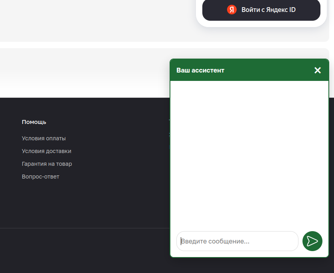Click the Yandex brand mark on the login button
Image resolution: width=334 pixels, height=273 pixels.
tap(232, 10)
